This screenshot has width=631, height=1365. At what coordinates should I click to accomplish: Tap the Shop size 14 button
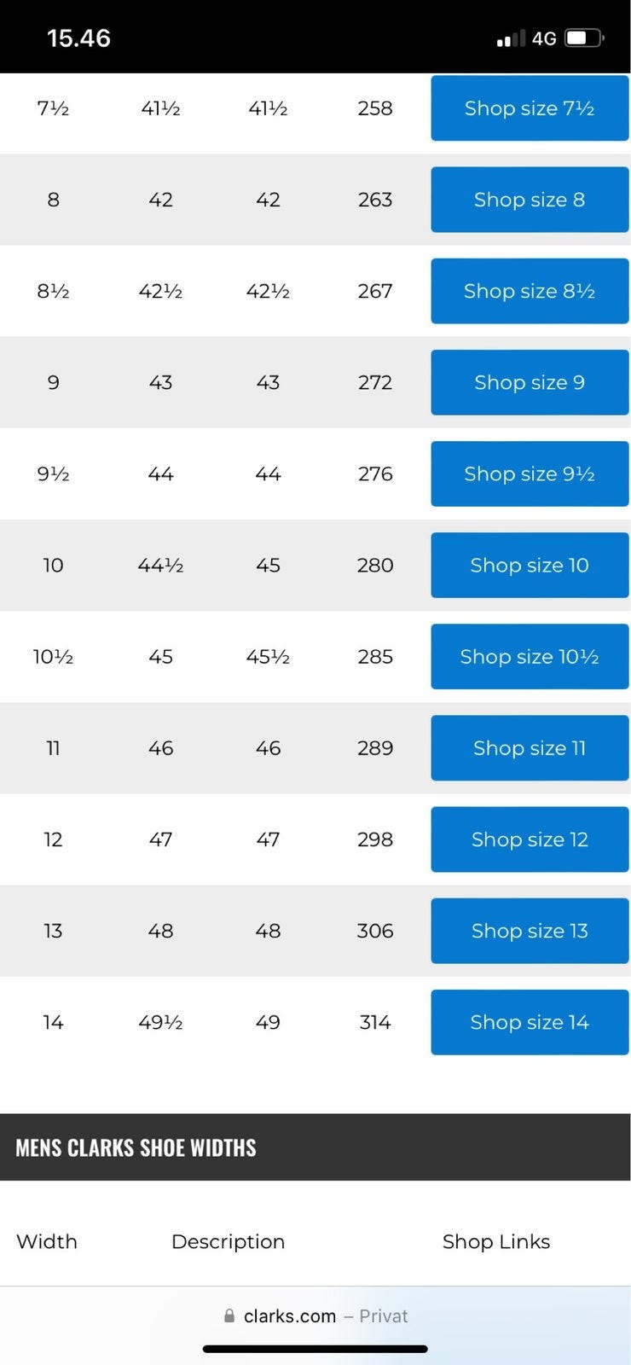click(x=530, y=1022)
